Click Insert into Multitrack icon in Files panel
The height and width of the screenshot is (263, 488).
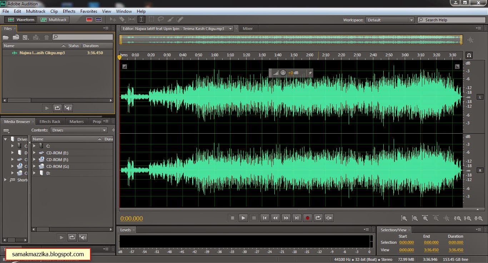click(36, 37)
